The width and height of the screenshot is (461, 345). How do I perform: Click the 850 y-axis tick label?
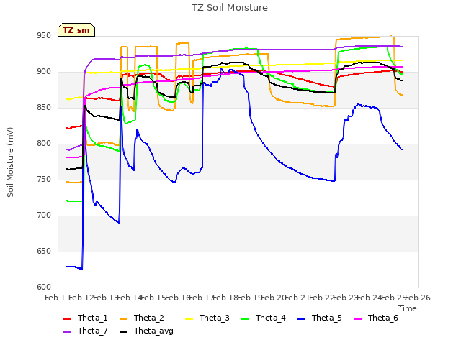[44, 108]
